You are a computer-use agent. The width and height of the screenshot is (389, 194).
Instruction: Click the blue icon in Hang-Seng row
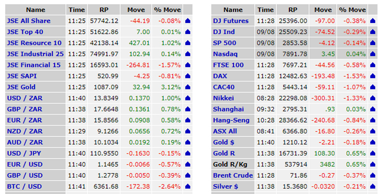[373, 120]
